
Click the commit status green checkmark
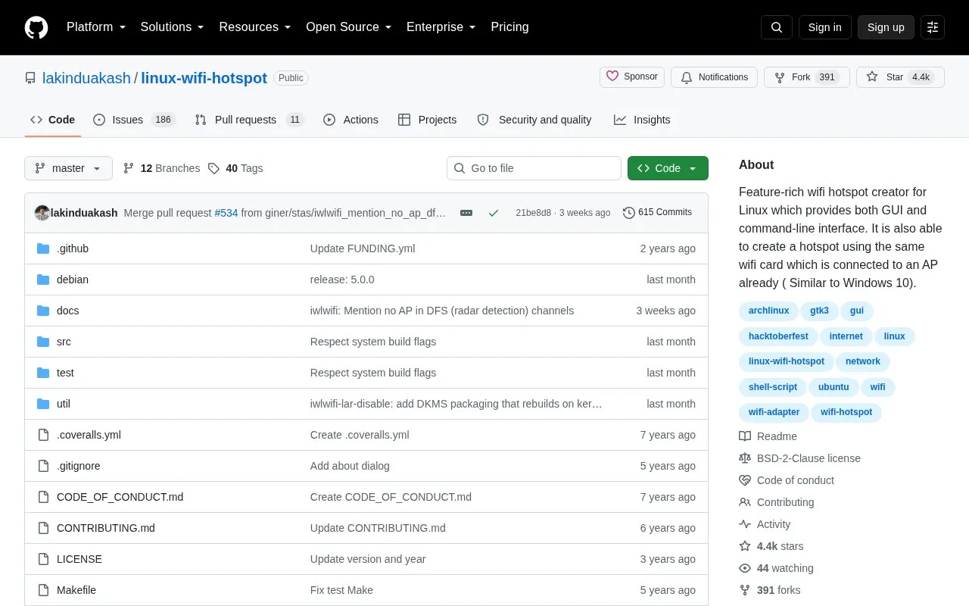coord(494,213)
